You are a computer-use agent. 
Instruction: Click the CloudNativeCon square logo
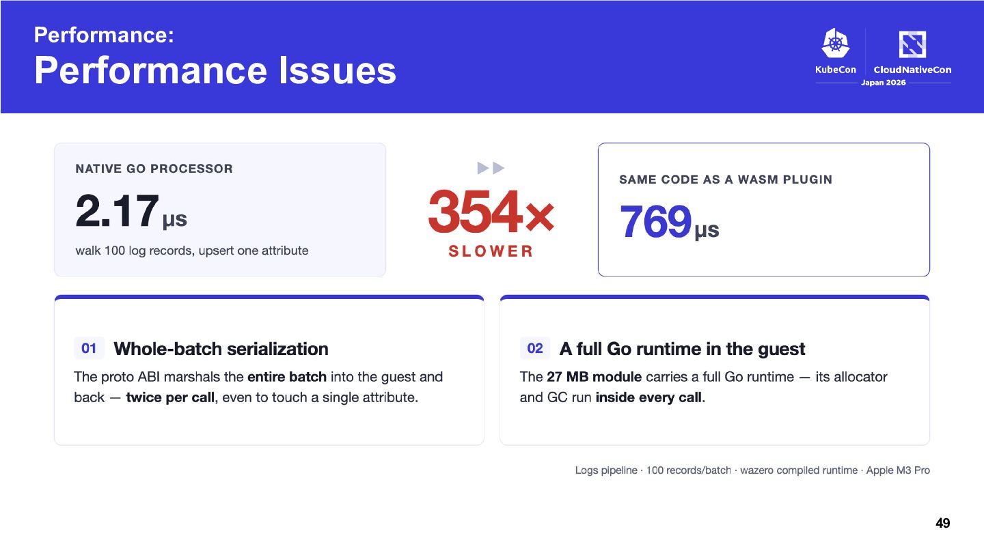(912, 46)
